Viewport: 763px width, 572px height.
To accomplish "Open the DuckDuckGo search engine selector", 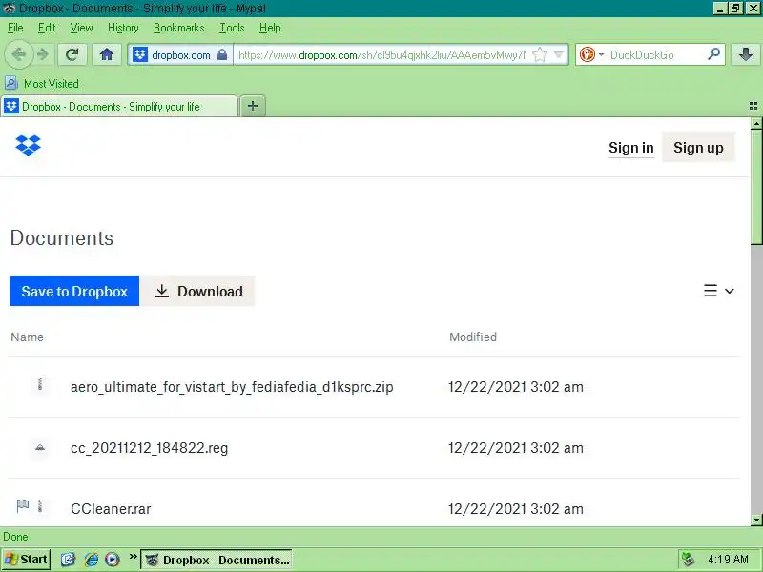I will click(x=591, y=55).
